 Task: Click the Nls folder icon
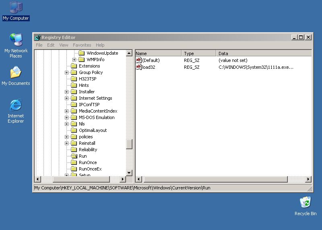pyautogui.click(x=74, y=124)
